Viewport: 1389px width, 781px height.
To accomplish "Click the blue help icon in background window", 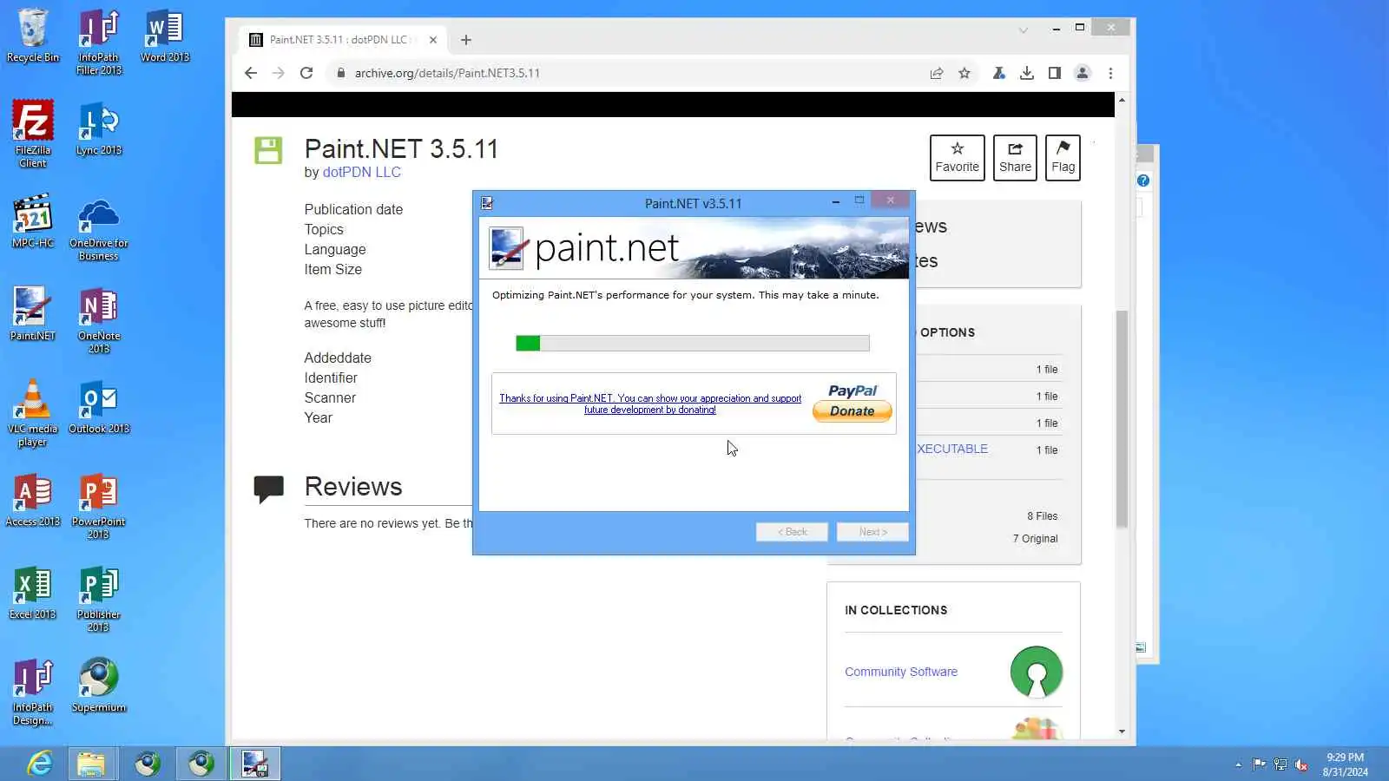I will (1143, 180).
